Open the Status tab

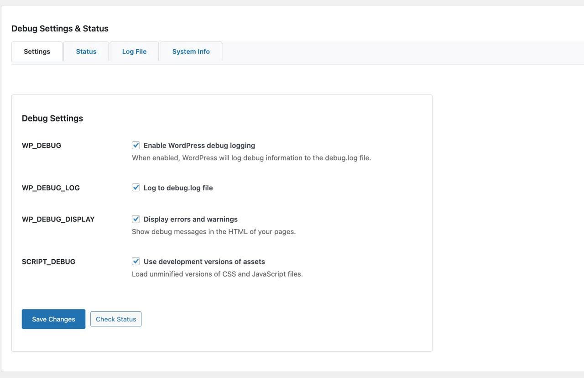click(86, 52)
